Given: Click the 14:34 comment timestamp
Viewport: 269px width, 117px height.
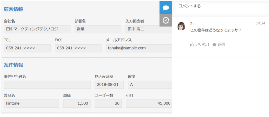Looking at the screenshot, I should pos(260,23).
